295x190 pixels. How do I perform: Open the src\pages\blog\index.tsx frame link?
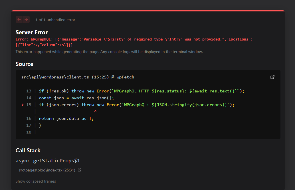click(x=47, y=170)
